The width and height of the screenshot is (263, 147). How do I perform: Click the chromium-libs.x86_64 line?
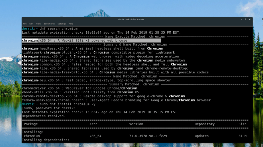pyautogui.click(x=105, y=68)
